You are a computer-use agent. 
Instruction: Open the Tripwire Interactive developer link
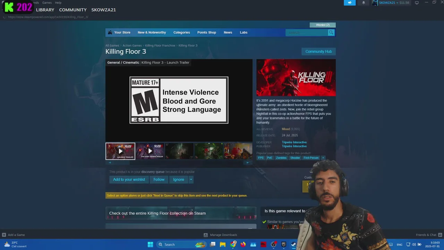coord(294,142)
